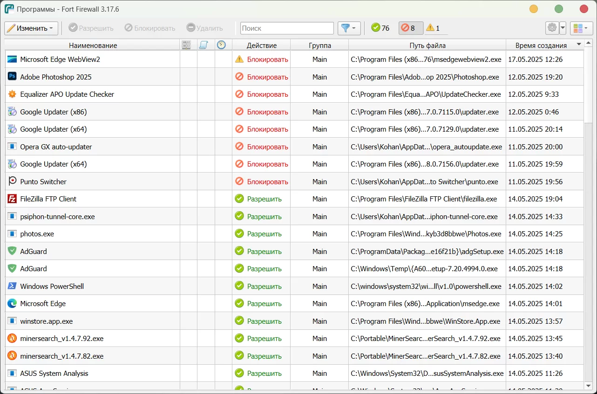Viewport: 597px width, 394px height.
Task: Select the ASUS System Analysis icon
Action: click(12, 373)
